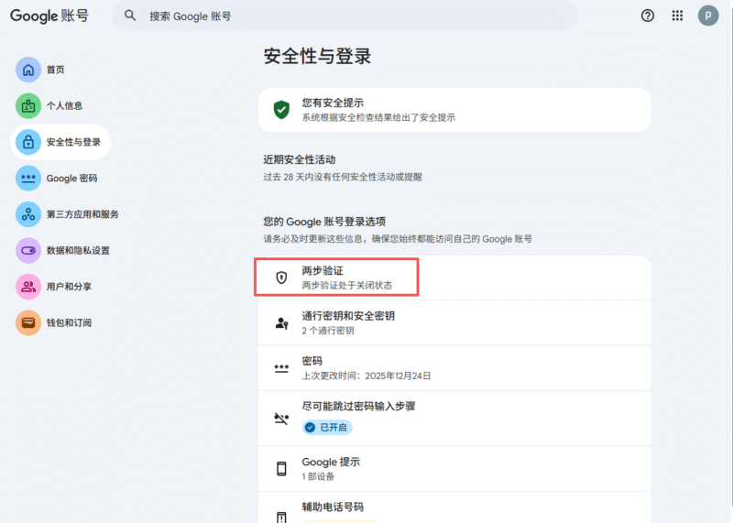Open the account avatar P
The width and height of the screenshot is (733, 523).
coord(708,16)
